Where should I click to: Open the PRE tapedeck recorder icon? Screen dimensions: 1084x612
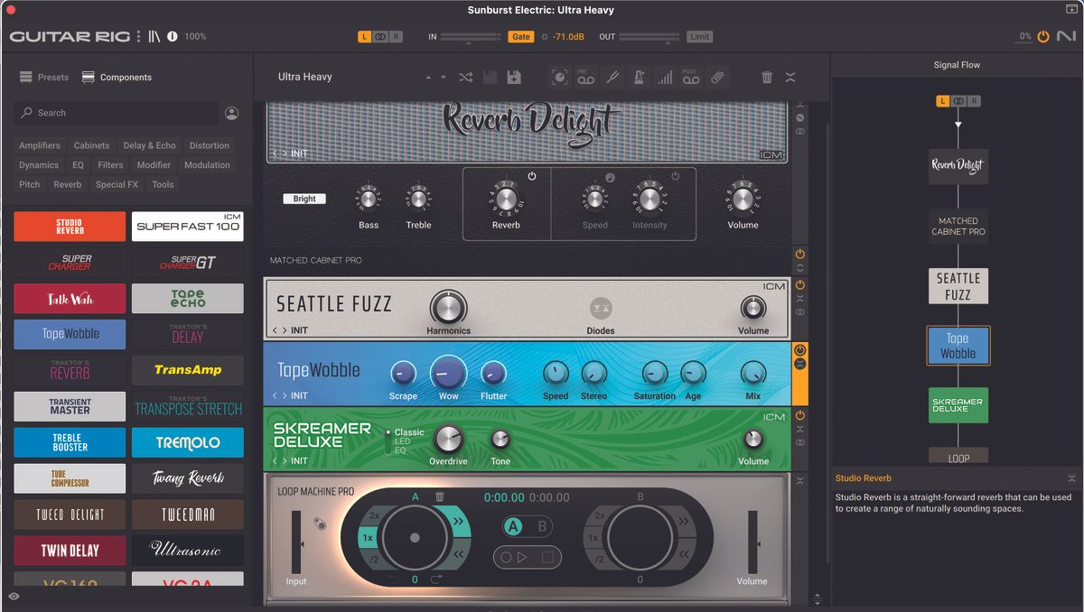point(586,77)
